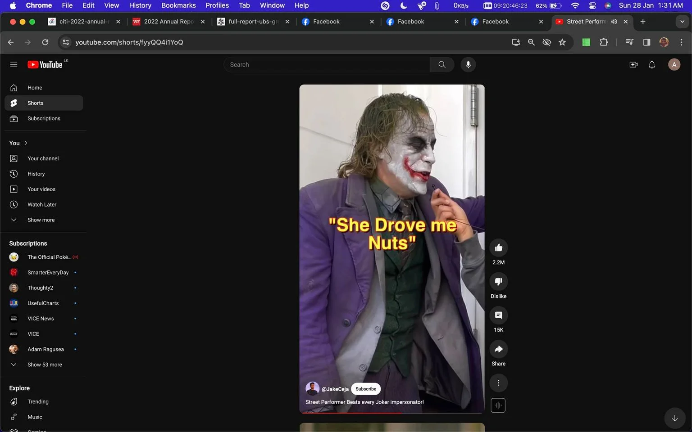Click the YouTube Search input field
This screenshot has width=692, height=432.
tap(327, 65)
